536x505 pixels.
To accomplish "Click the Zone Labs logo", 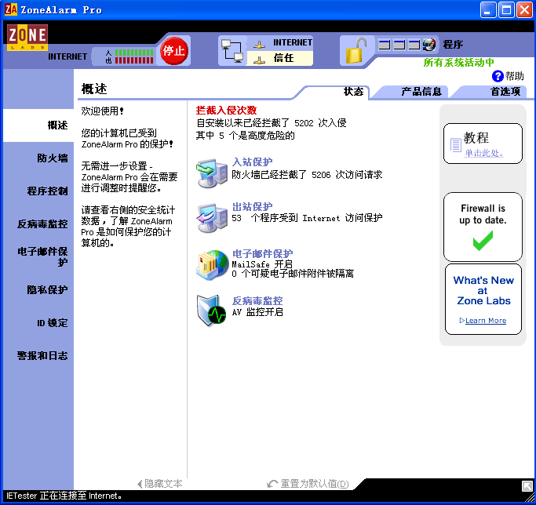I will (27, 37).
